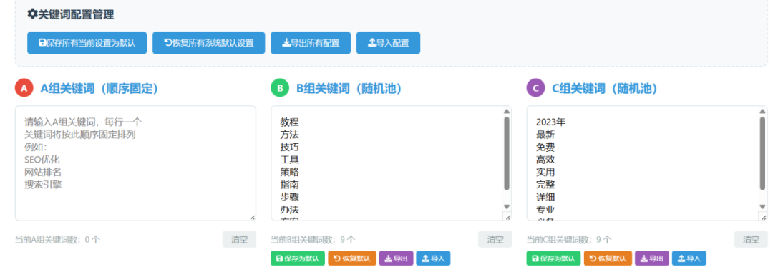Clear C group keywords with 清空
Image resolution: width=773 pixels, height=275 pixels.
pyautogui.click(x=752, y=239)
